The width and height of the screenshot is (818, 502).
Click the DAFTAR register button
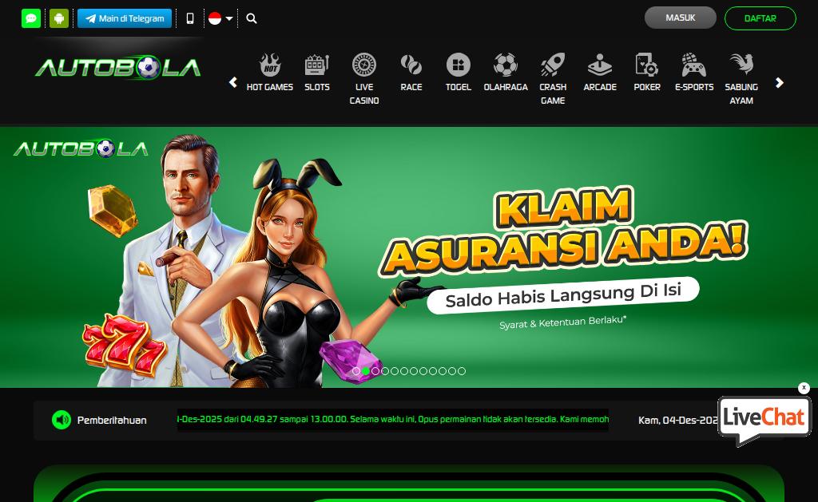click(760, 18)
